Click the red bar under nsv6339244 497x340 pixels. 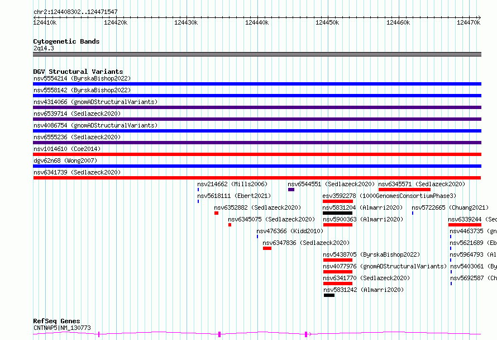coord(465,225)
